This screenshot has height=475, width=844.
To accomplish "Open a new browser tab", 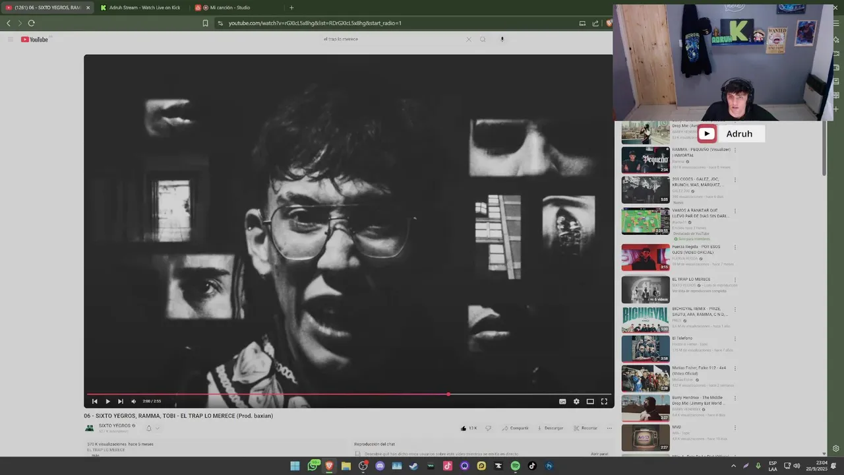I will click(291, 8).
